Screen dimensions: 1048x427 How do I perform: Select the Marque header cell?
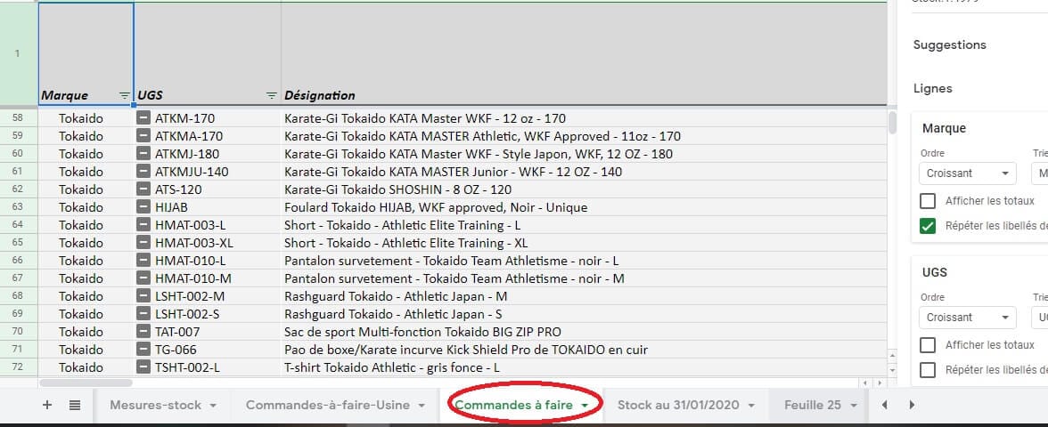tap(86, 54)
